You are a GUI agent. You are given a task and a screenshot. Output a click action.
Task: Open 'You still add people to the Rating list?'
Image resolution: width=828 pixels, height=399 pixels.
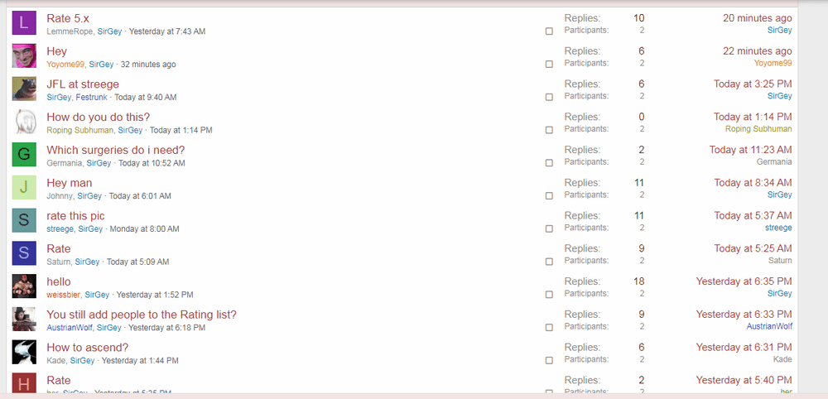click(x=142, y=315)
